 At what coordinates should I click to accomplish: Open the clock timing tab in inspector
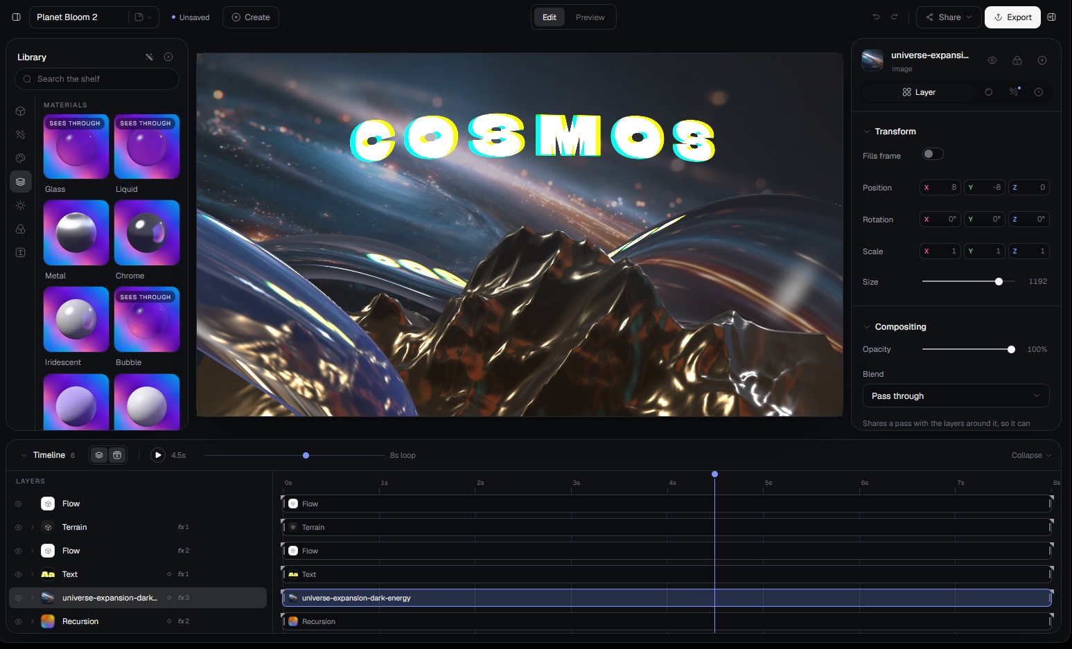click(1038, 92)
